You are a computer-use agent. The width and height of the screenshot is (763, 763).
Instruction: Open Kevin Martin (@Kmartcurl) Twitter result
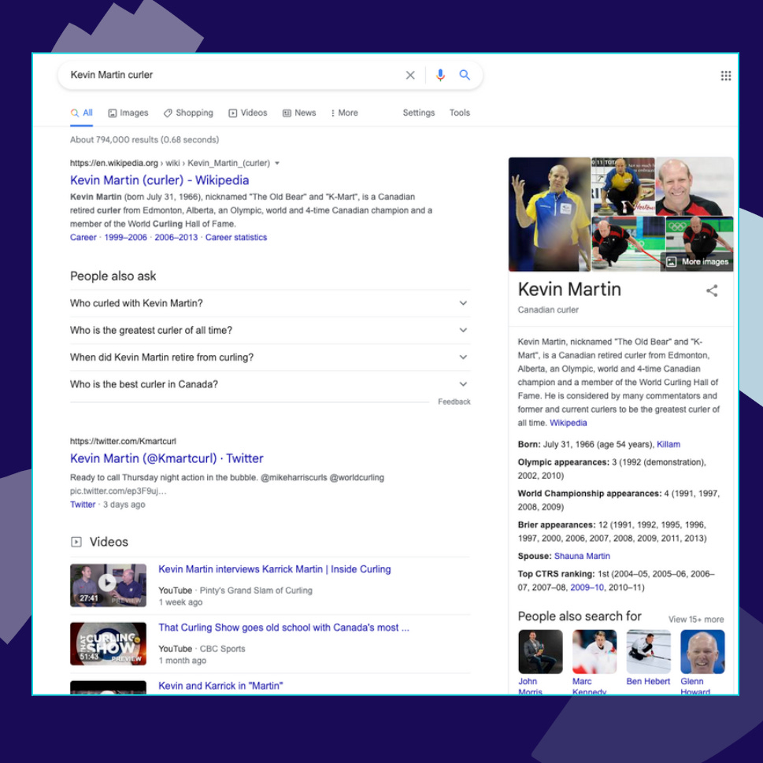coord(166,458)
